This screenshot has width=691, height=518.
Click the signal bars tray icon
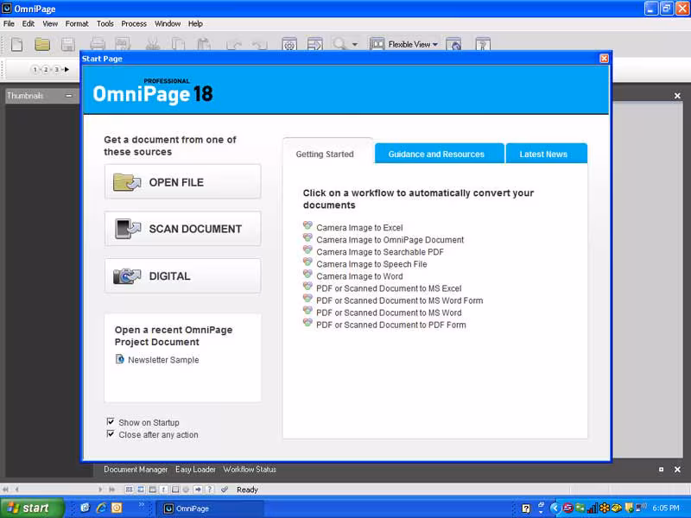click(x=592, y=509)
